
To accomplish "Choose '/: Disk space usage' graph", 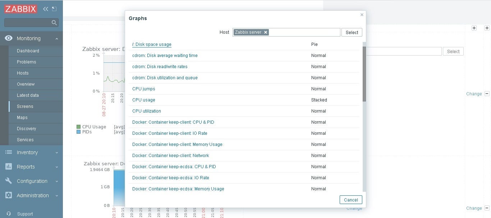I will [152, 44].
